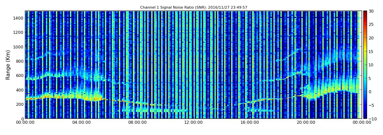Click the colorbar value −5

[371, 105]
